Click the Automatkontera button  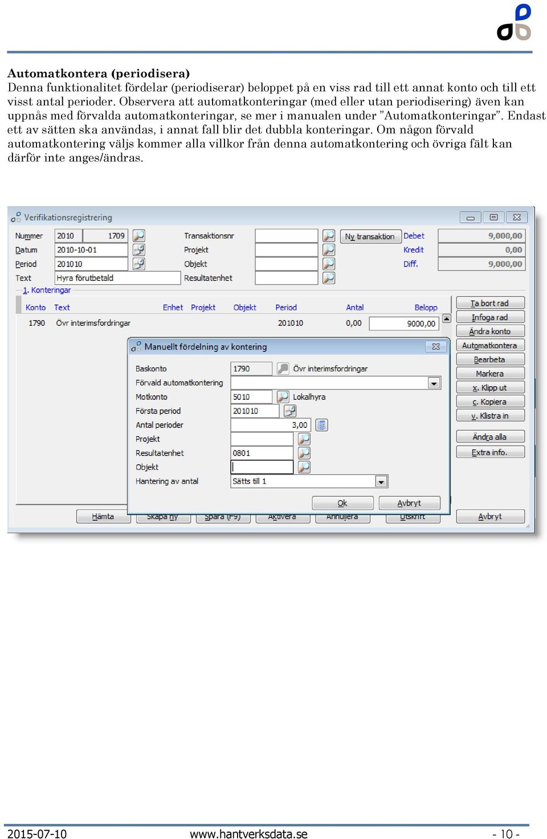tap(490, 345)
